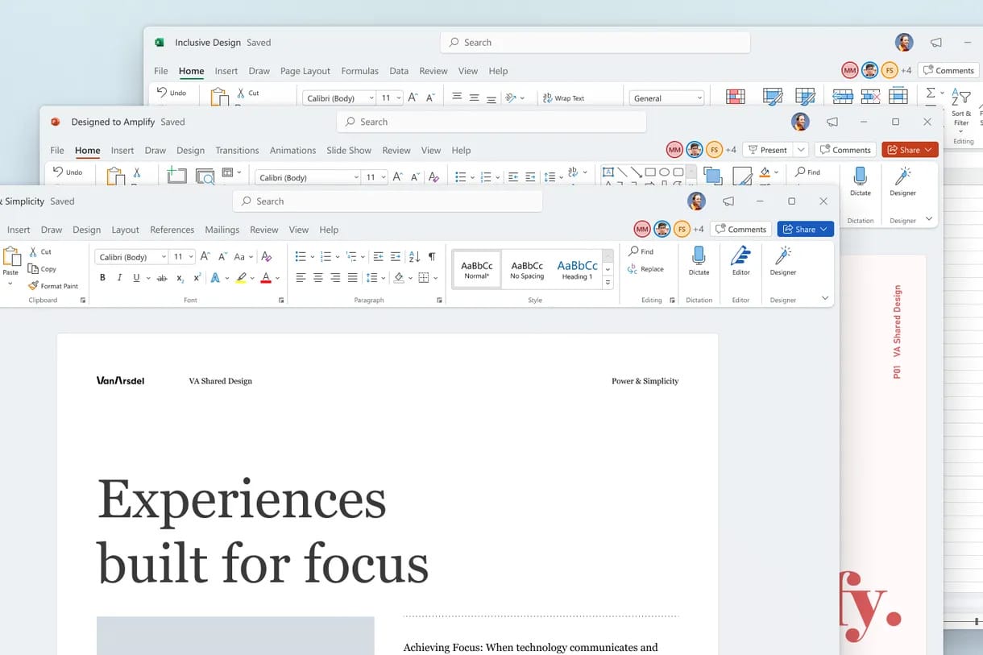Open the Transitions tab in PowerPoint
This screenshot has height=655, width=983.
(x=237, y=150)
